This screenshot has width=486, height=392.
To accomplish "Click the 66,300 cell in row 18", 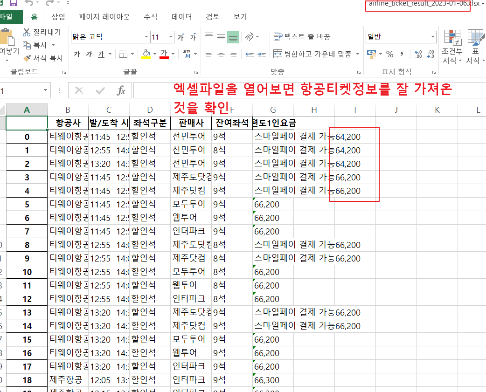I will [273, 380].
